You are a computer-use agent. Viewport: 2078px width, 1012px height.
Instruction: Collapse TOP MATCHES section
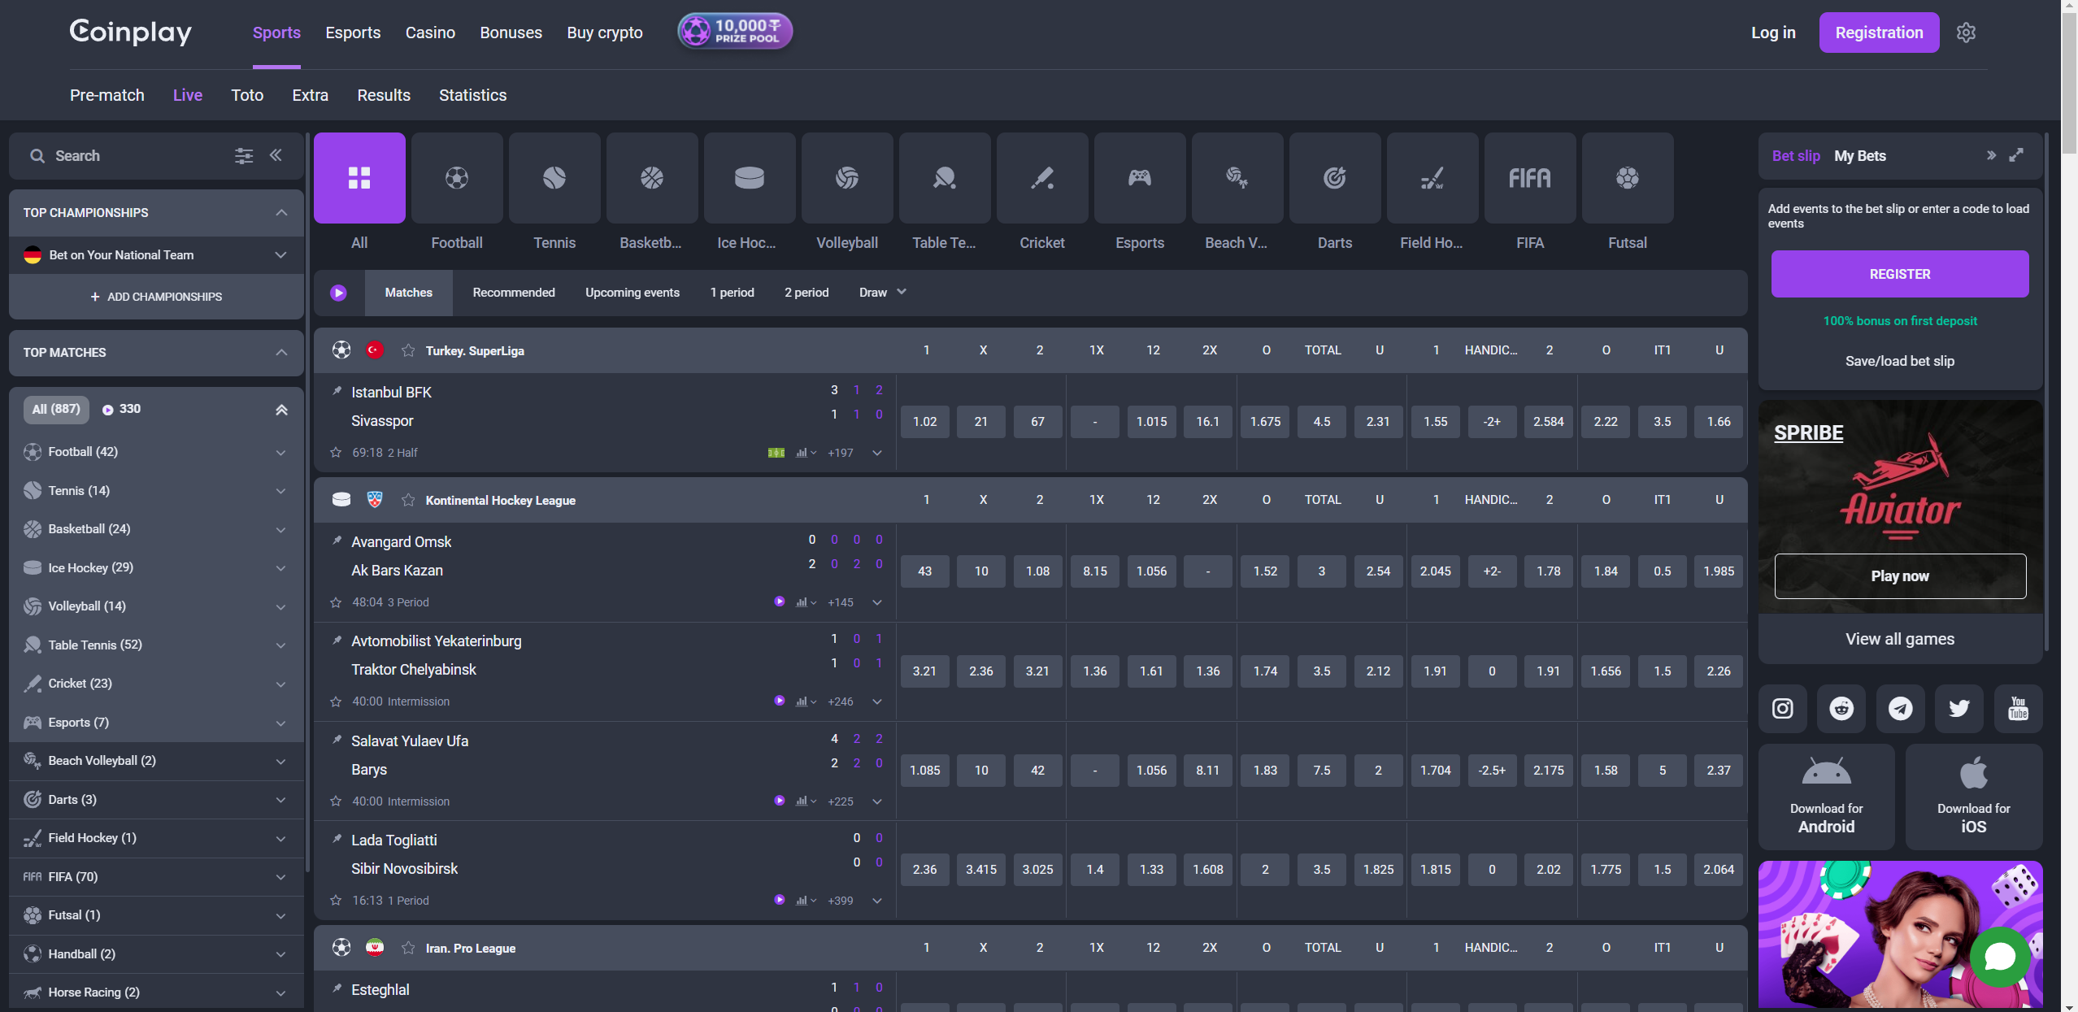pos(281,353)
